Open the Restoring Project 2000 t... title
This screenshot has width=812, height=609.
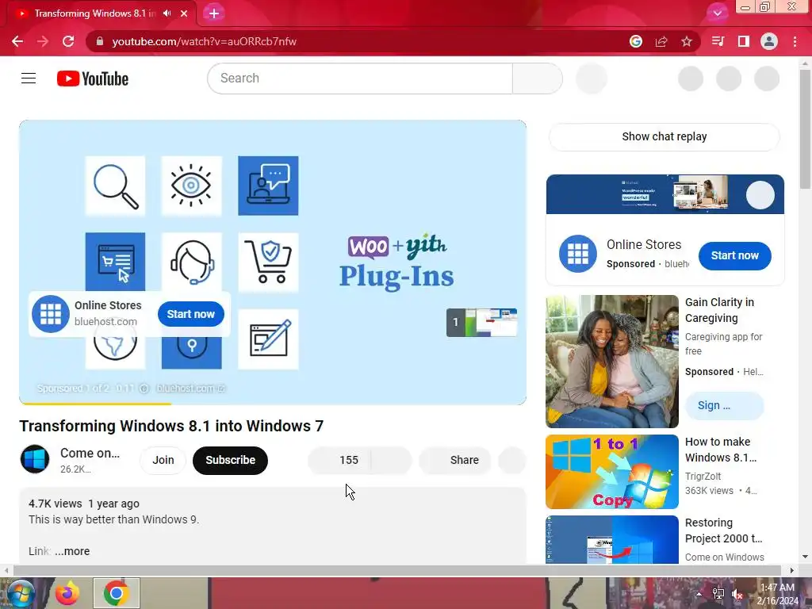pos(723,530)
